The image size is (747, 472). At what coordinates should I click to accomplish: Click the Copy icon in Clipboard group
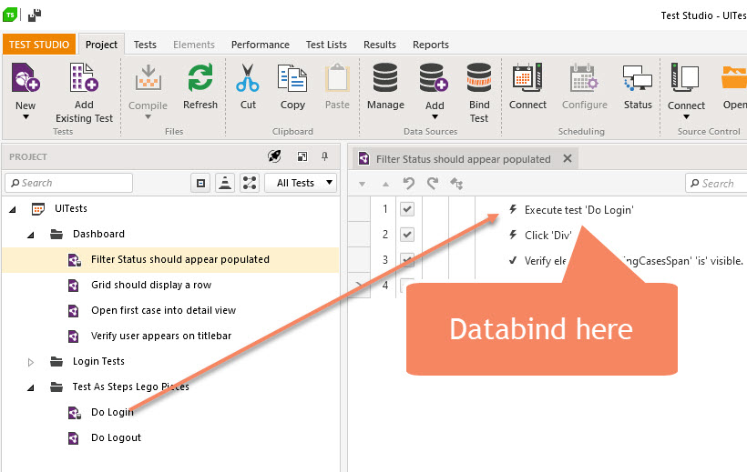pyautogui.click(x=292, y=79)
